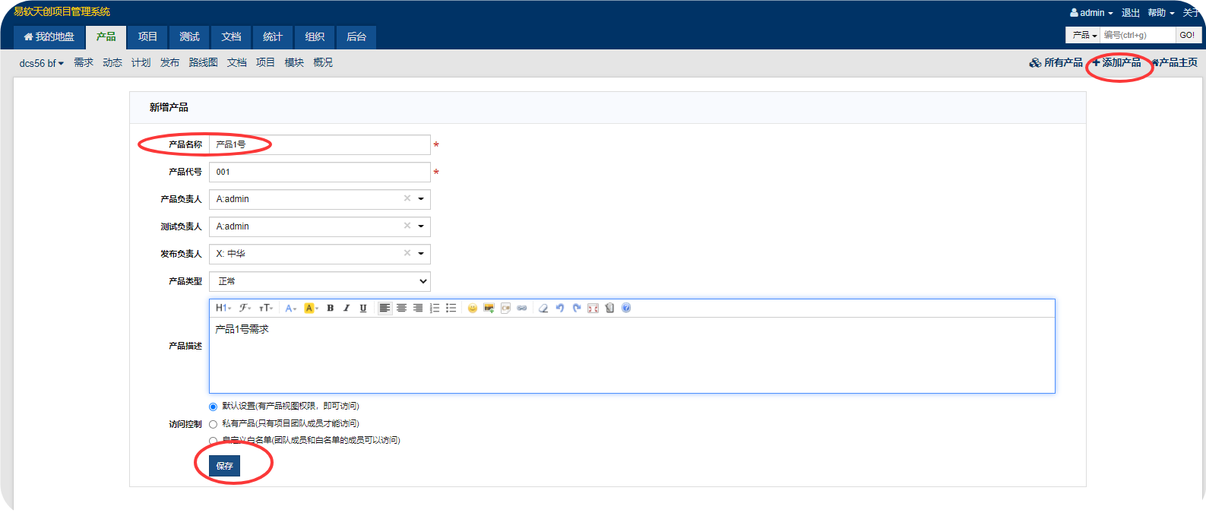The height and width of the screenshot is (516, 1206).
Task: Open the admin user dropdown
Action: coord(1091,13)
